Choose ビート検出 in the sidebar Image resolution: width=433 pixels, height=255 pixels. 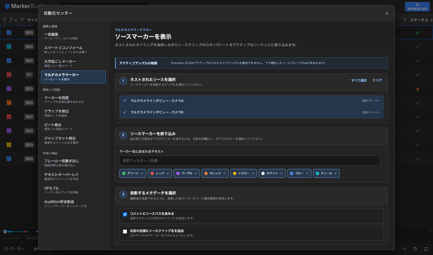pyautogui.click(x=73, y=127)
